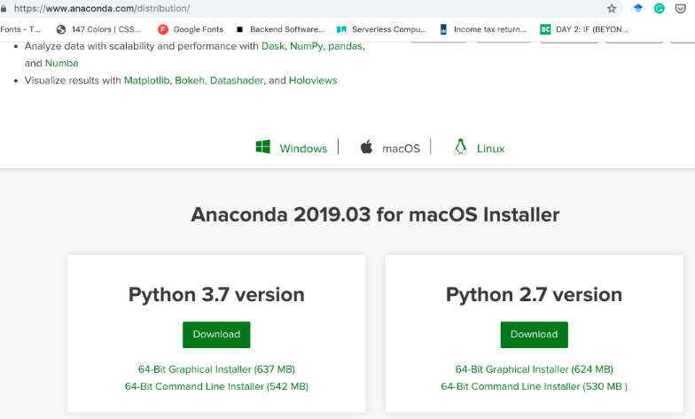Open the 147 Colors | CSS bookmark

pyautogui.click(x=98, y=29)
